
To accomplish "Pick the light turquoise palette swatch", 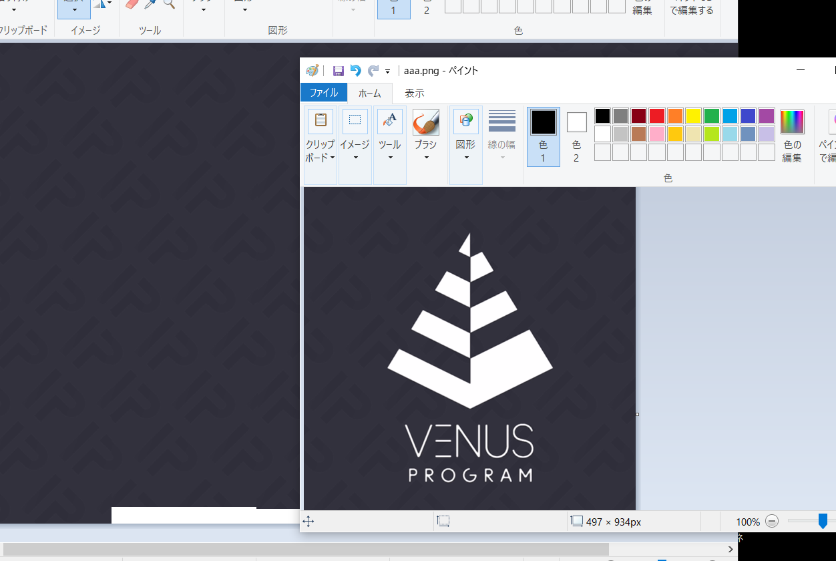I will 730,134.
